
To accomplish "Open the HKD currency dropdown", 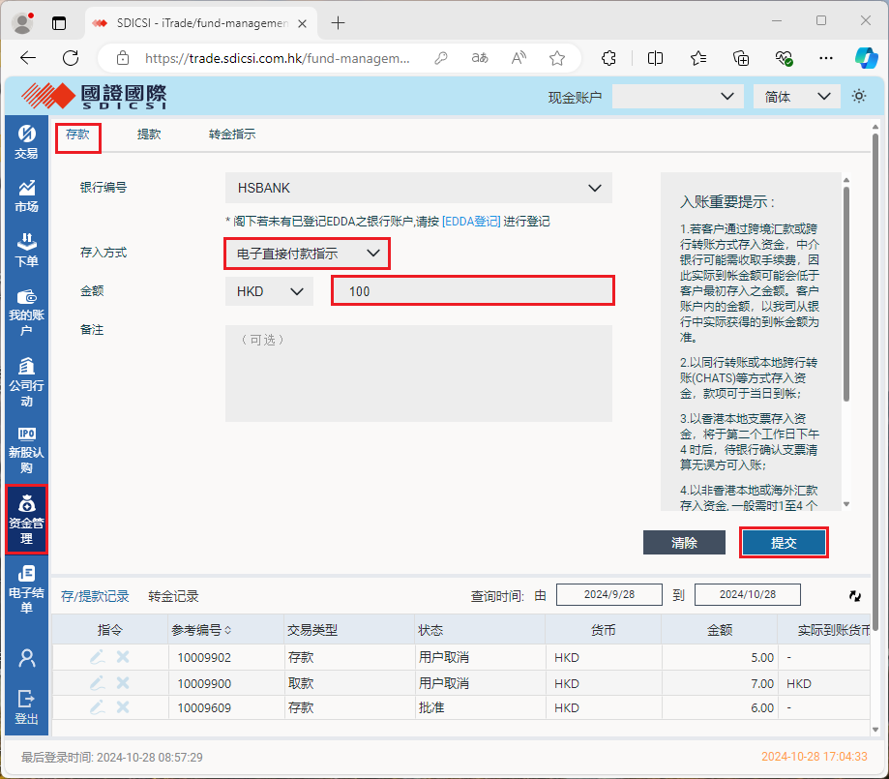I will [x=269, y=290].
